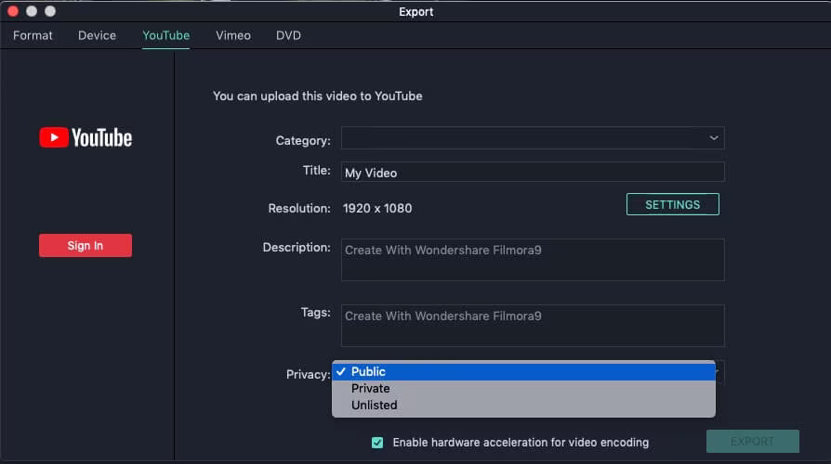Viewport: 831px width, 464px height.
Task: Minimize the Export window with yellow button
Action: tap(32, 12)
